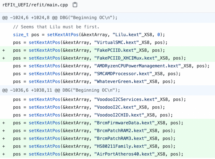Image resolution: width=215 pixels, height=159 pixels.
Task: Click the plus marker on the BrcmFirmwareData.kext line
Action: pyautogui.click(x=3, y=123)
